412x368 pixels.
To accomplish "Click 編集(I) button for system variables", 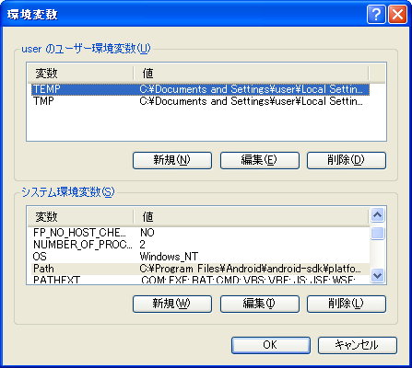I will tap(260, 304).
